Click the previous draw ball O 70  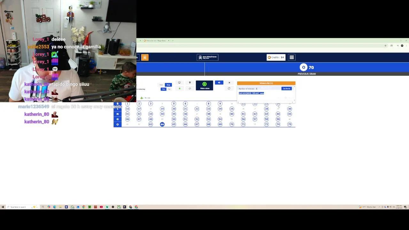point(307,67)
